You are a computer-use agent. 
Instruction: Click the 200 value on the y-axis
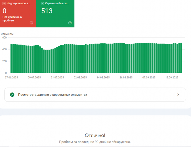click(5, 61)
